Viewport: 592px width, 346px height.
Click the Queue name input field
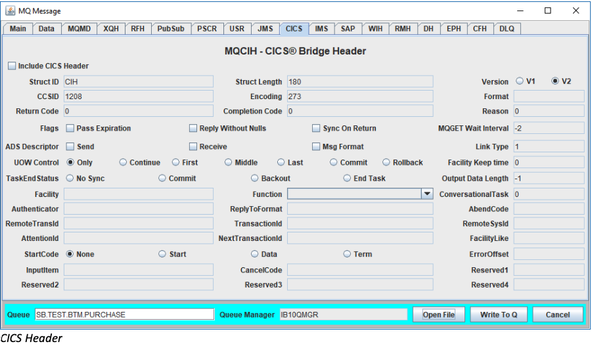click(x=125, y=314)
